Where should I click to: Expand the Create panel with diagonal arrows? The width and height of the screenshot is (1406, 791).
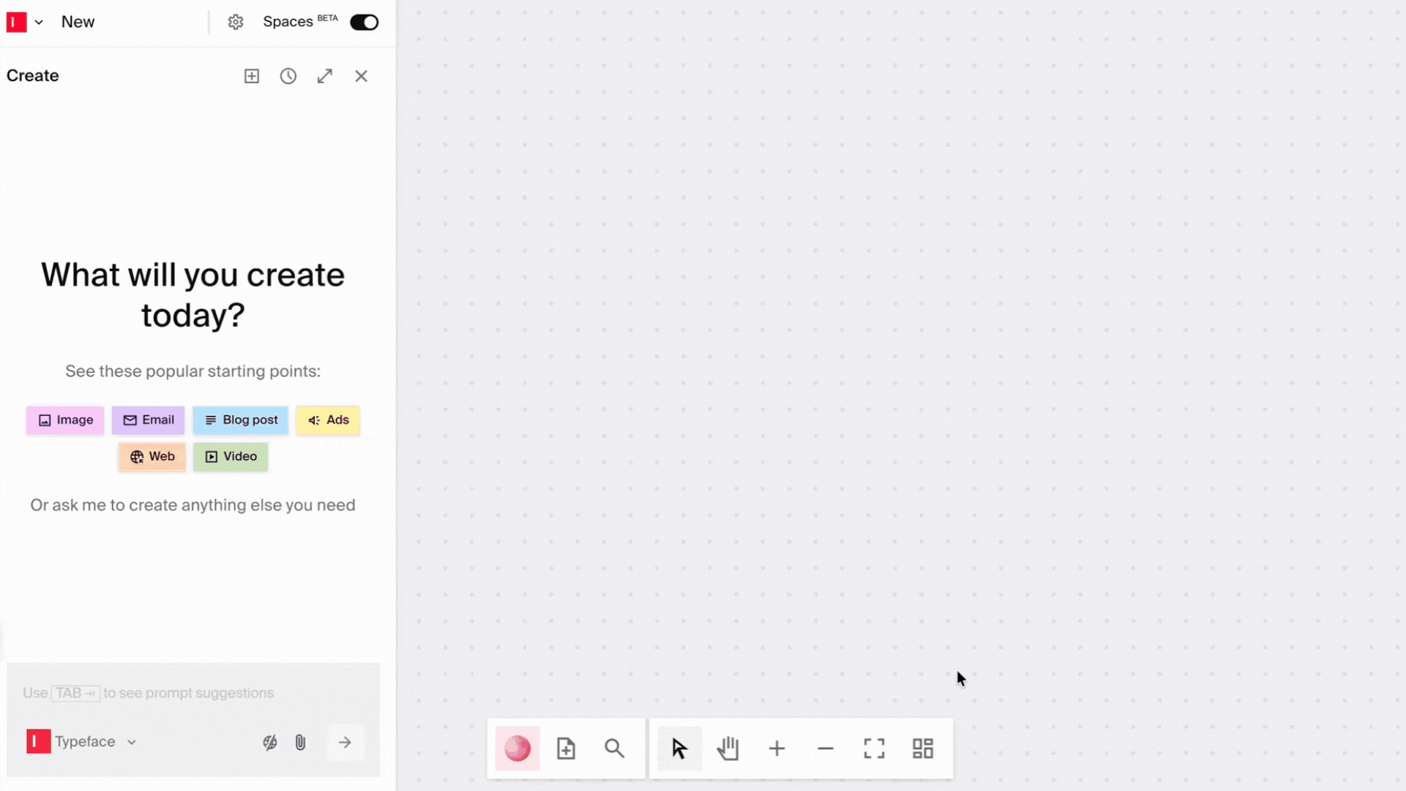point(324,75)
